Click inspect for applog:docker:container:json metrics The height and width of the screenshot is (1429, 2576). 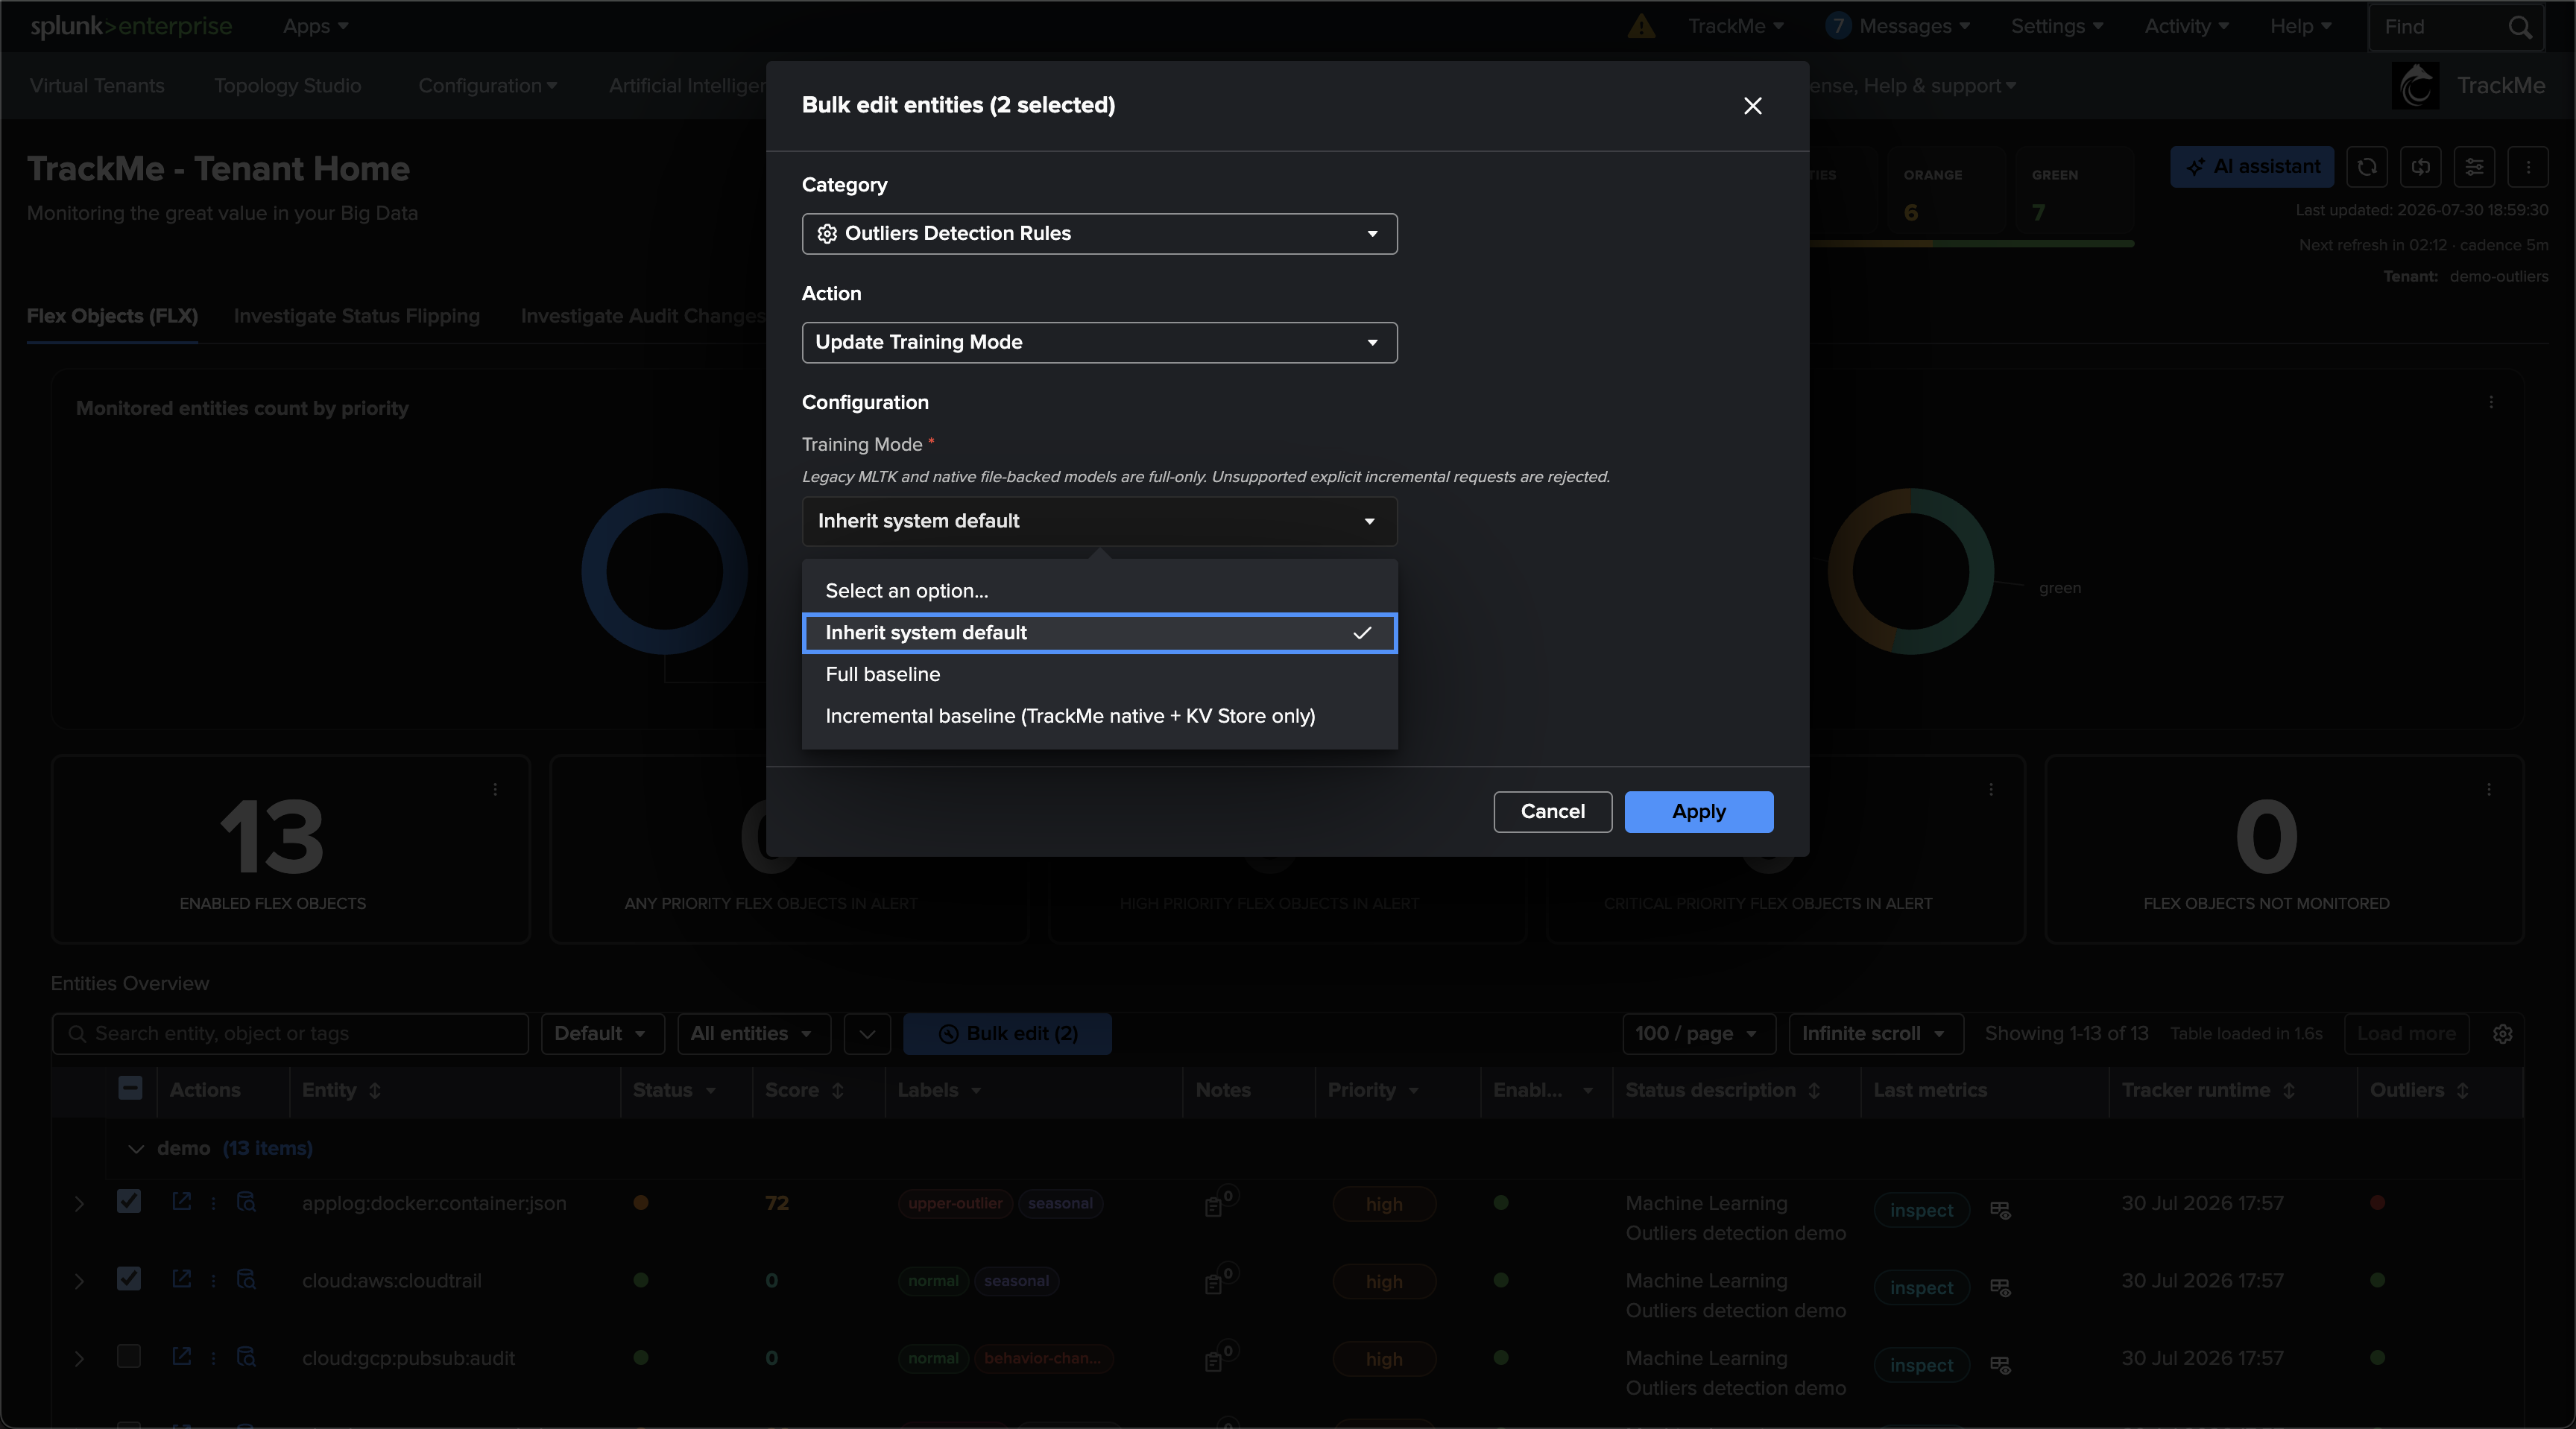click(x=1921, y=1210)
